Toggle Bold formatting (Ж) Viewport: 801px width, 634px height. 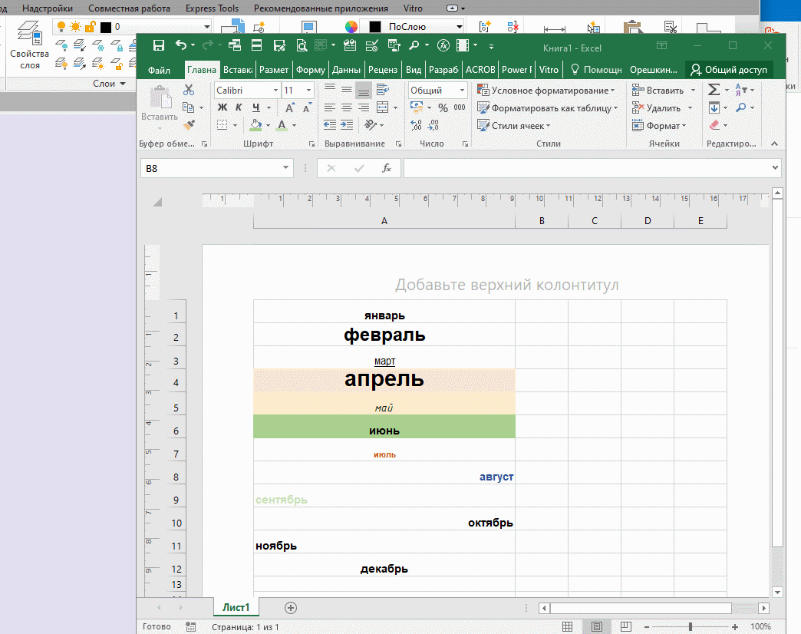[222, 107]
